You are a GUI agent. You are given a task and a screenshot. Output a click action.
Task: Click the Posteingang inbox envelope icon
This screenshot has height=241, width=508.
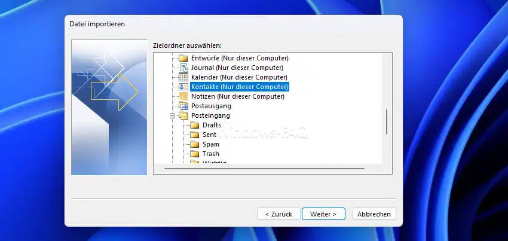point(183,115)
